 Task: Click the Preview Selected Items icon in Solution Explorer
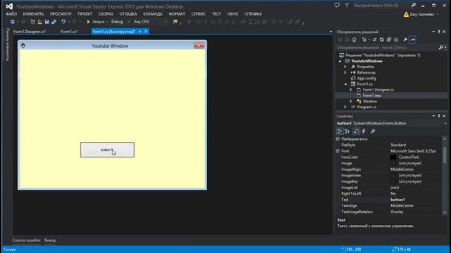click(412, 39)
